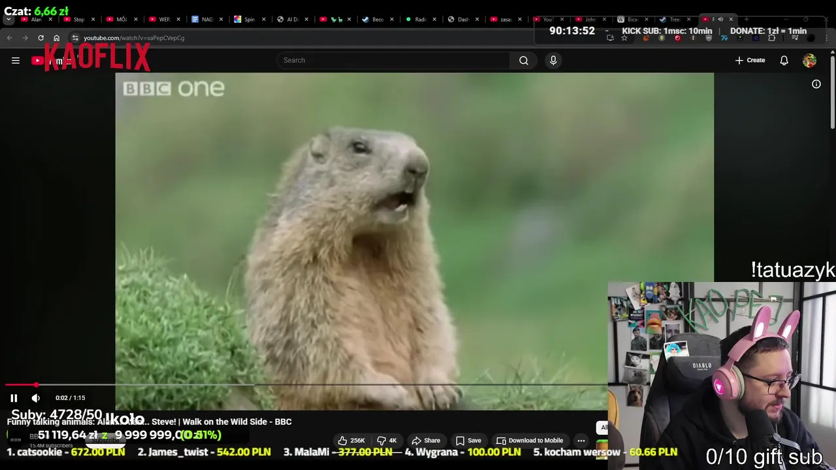Viewport: 836px width, 470px height.
Task: Close the "Alan" tab
Action: [x=51, y=20]
